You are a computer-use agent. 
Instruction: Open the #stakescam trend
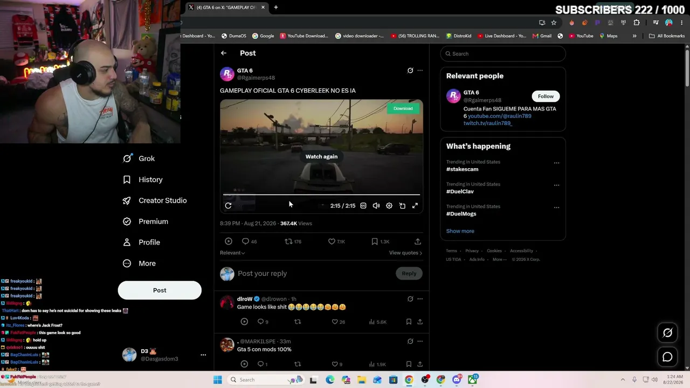pos(463,169)
